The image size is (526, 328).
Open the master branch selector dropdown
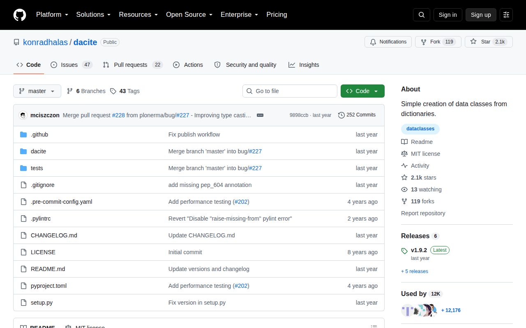pyautogui.click(x=37, y=91)
